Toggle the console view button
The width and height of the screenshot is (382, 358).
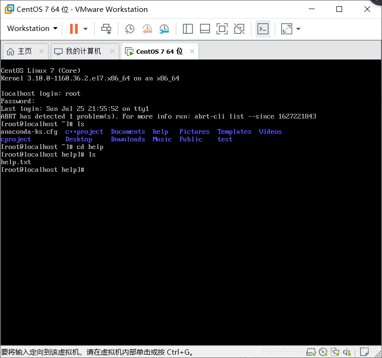tap(263, 29)
